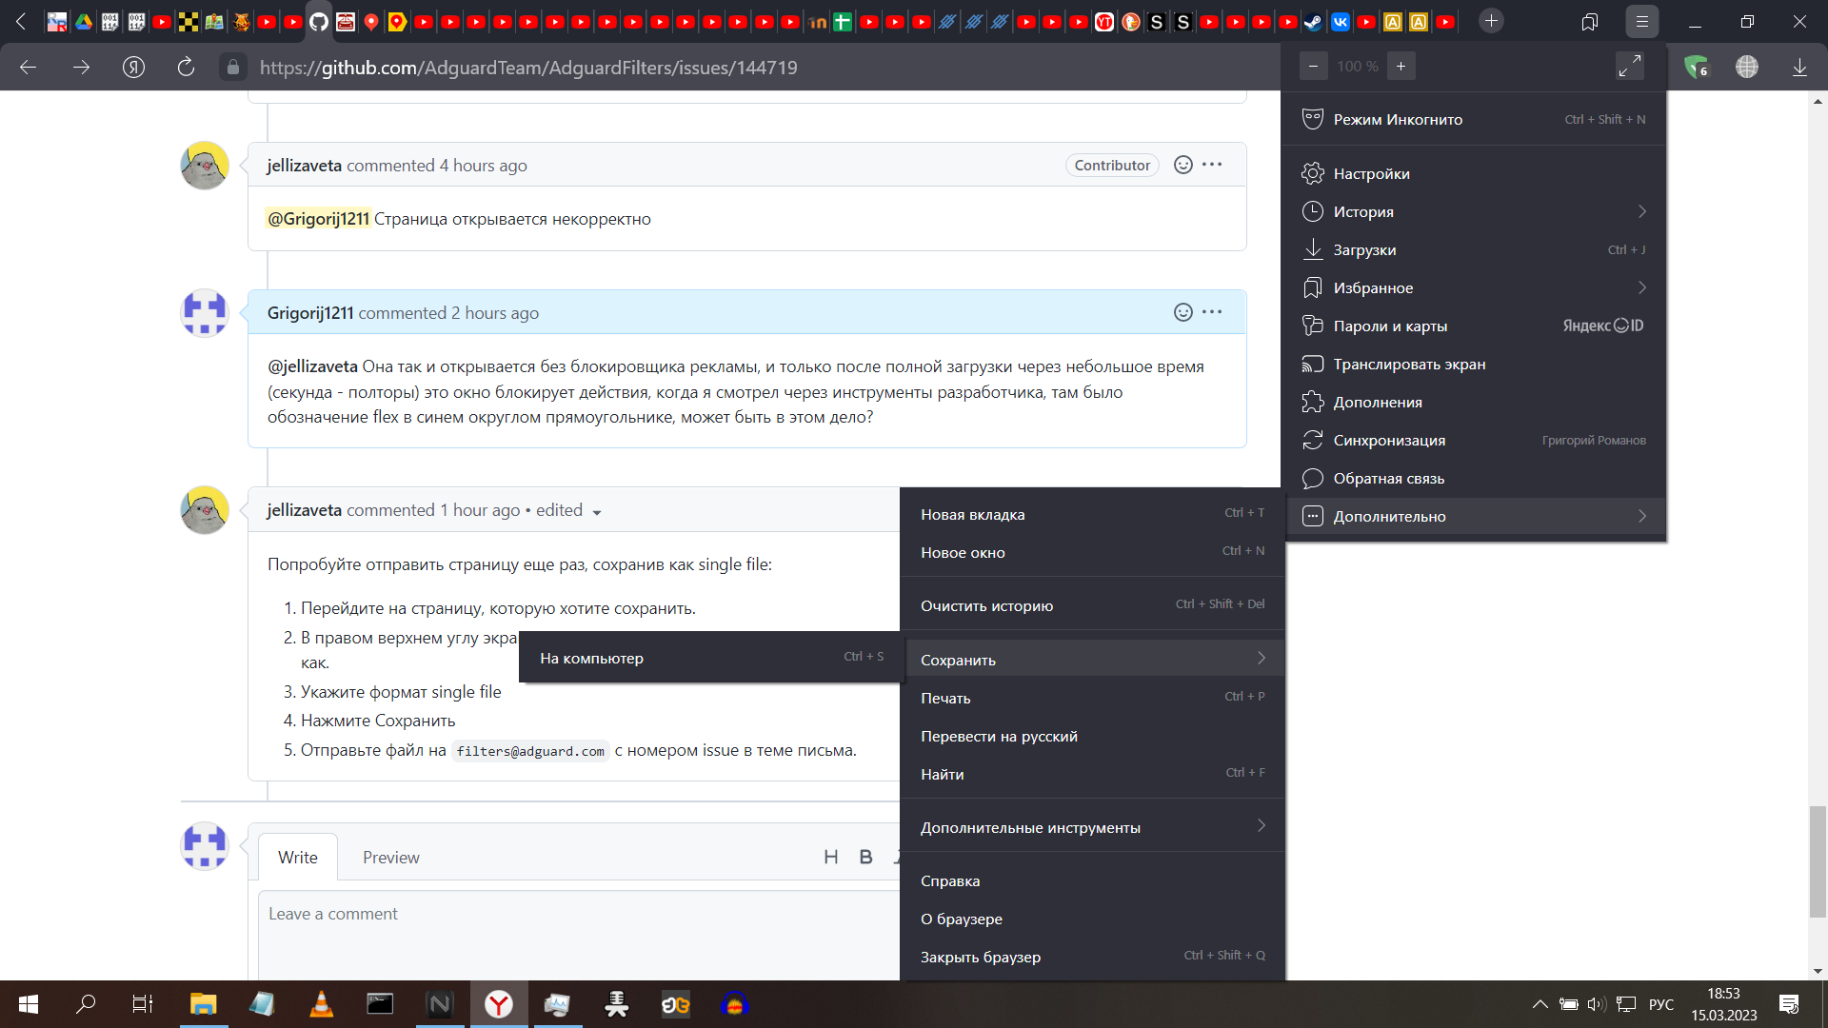This screenshot has height=1028, width=1828.
Task: Expand the История submenu chevron
Action: [x=1641, y=211]
